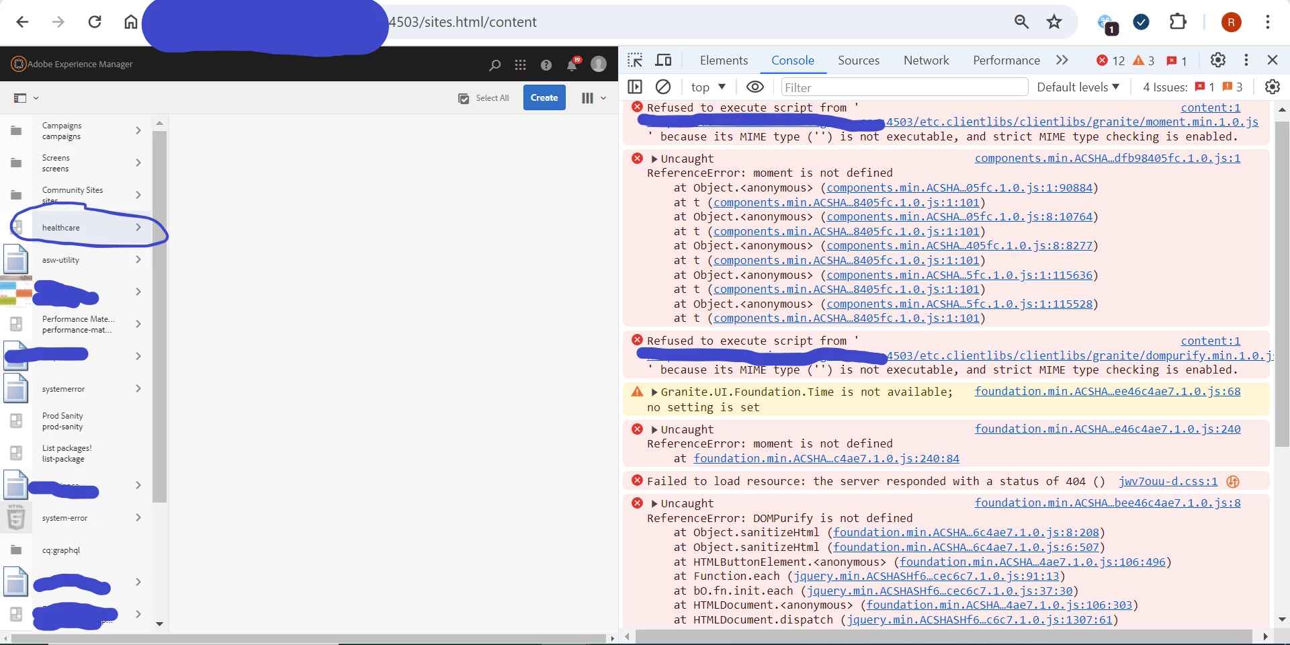This screenshot has height=645, width=1290.
Task: Open the top JavaScript context dropdown
Action: [708, 87]
